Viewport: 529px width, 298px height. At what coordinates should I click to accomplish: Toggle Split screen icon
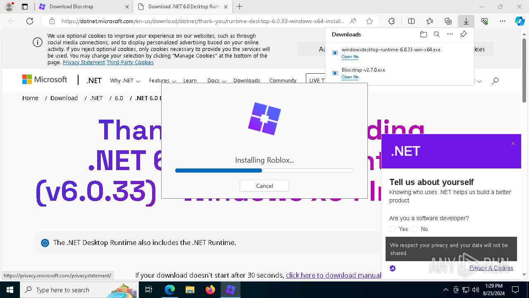click(411, 21)
